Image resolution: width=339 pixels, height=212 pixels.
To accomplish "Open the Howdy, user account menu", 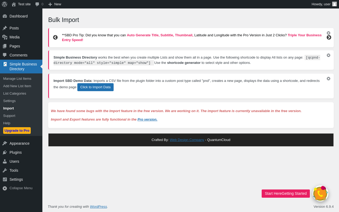I will [x=324, y=4].
